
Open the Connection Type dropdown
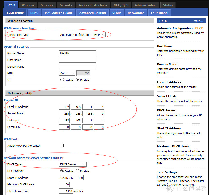pyautogui.click(x=82, y=35)
